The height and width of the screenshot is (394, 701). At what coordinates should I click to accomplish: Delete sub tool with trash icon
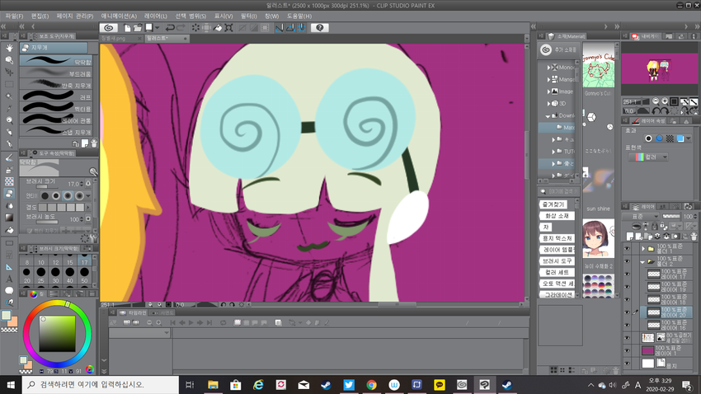tap(94, 143)
